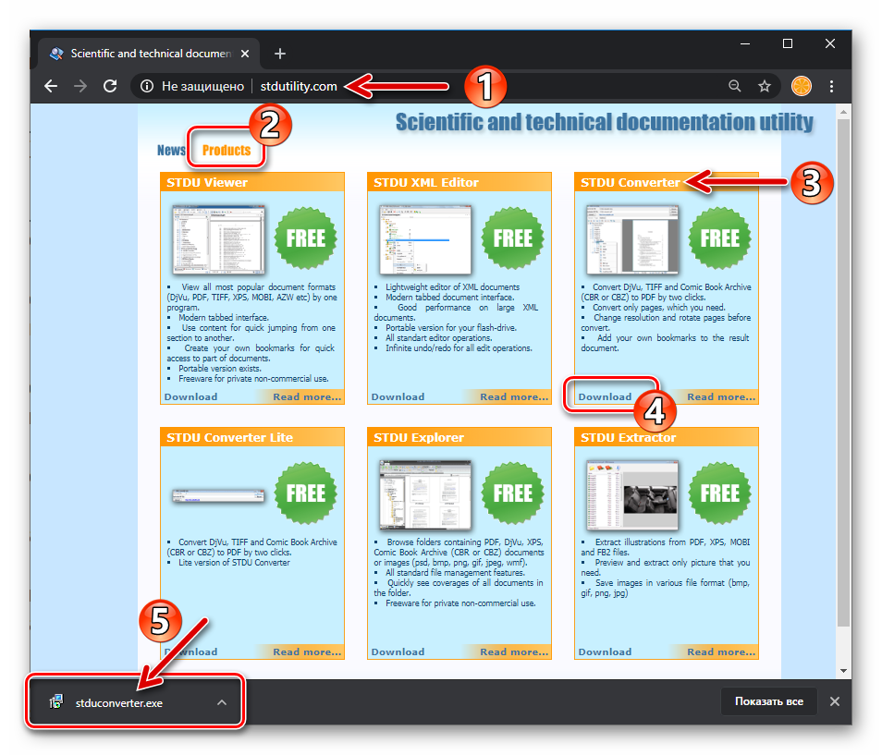Viewport: 882px width, 755px height.
Task: Open Chrome three-dot menu
Action: 832,86
